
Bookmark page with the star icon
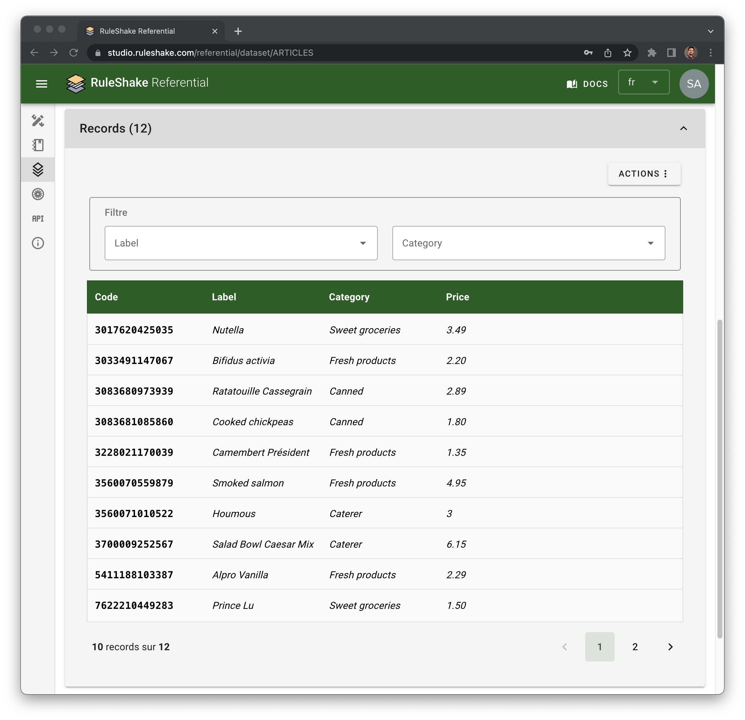(627, 53)
